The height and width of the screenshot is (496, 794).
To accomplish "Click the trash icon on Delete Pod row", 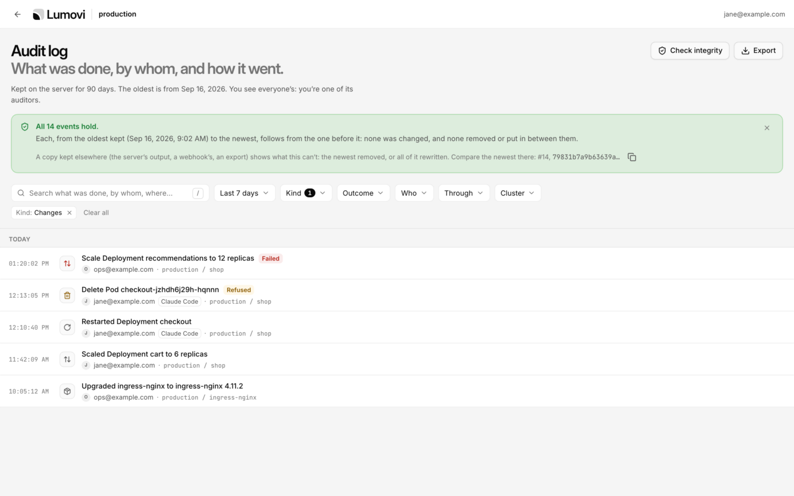I will 67,295.
